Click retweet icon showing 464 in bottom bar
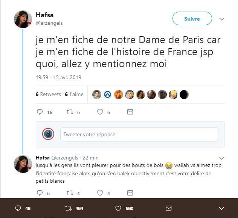This screenshot has width=238, height=218. coord(68,208)
